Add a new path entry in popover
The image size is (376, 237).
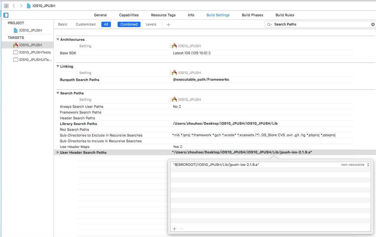(x=175, y=229)
